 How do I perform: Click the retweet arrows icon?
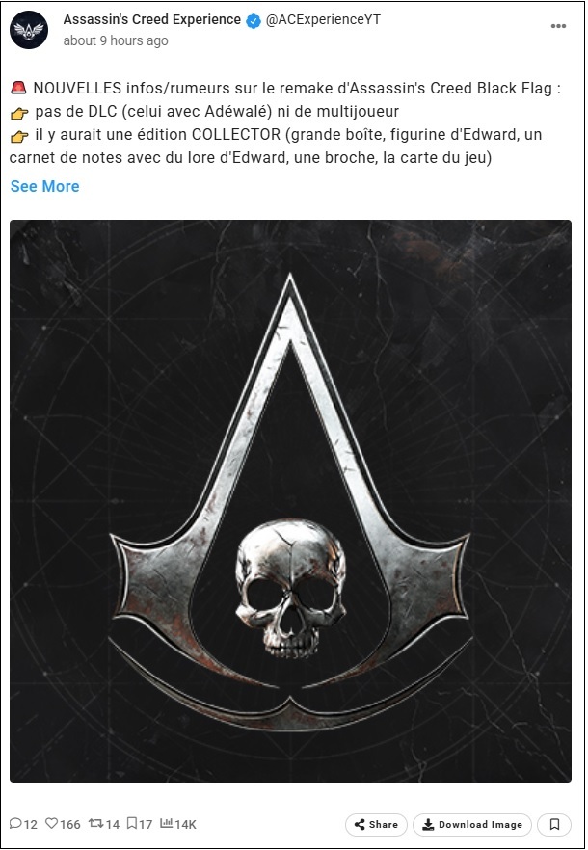tap(96, 823)
